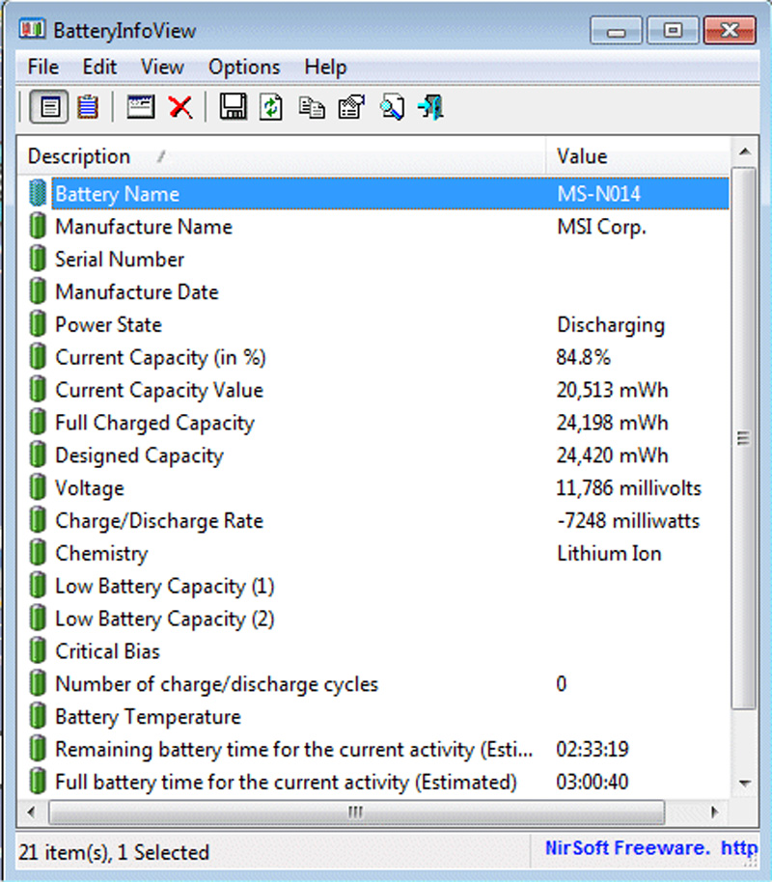The image size is (772, 882).
Task: Follow the NirSoft Freeware link
Action: point(626,847)
